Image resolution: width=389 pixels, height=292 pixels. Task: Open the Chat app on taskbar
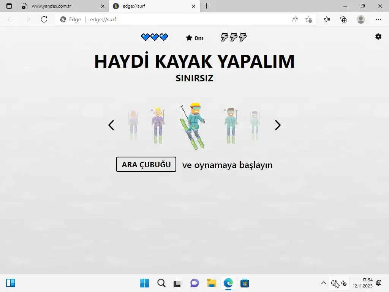pos(194,283)
